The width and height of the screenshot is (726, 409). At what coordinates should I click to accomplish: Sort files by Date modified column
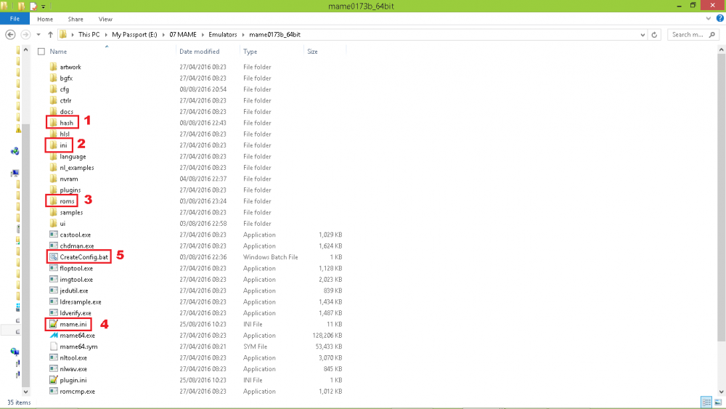coord(199,52)
